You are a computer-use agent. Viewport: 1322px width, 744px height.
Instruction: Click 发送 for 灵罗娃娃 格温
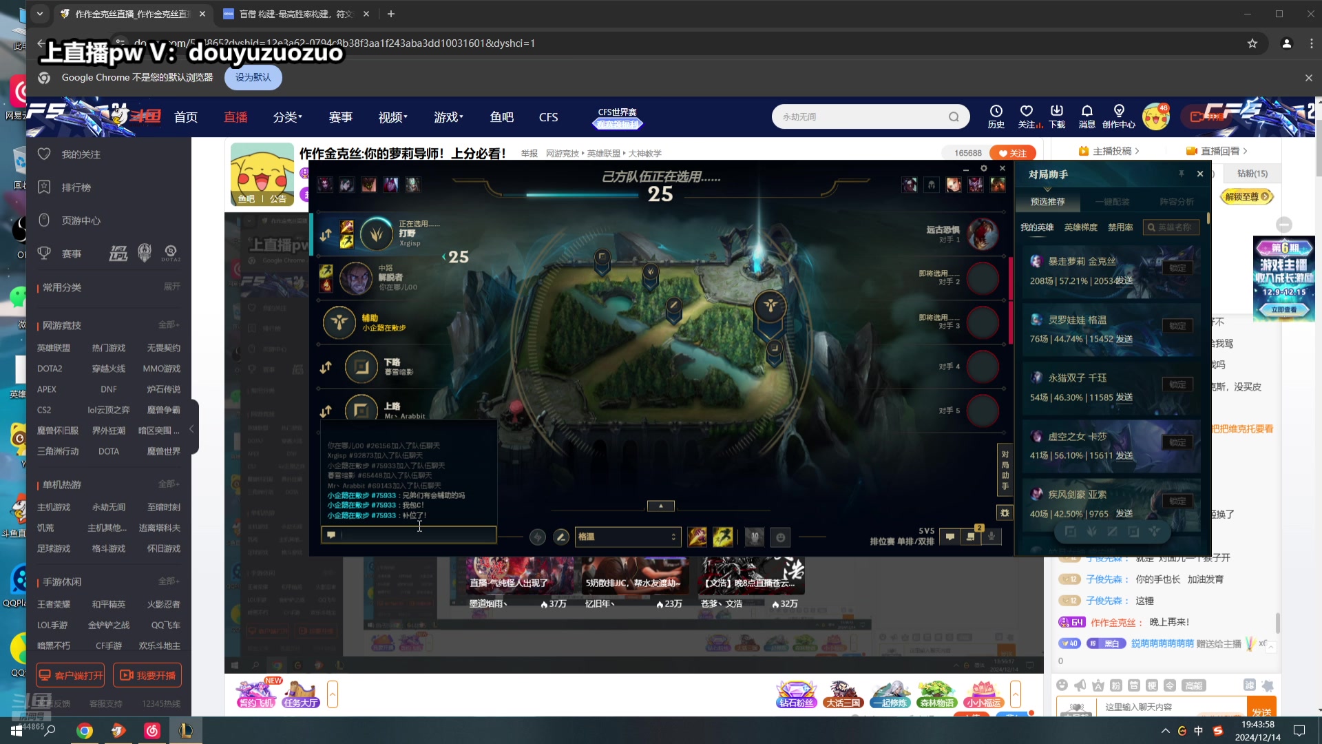coord(1124,339)
